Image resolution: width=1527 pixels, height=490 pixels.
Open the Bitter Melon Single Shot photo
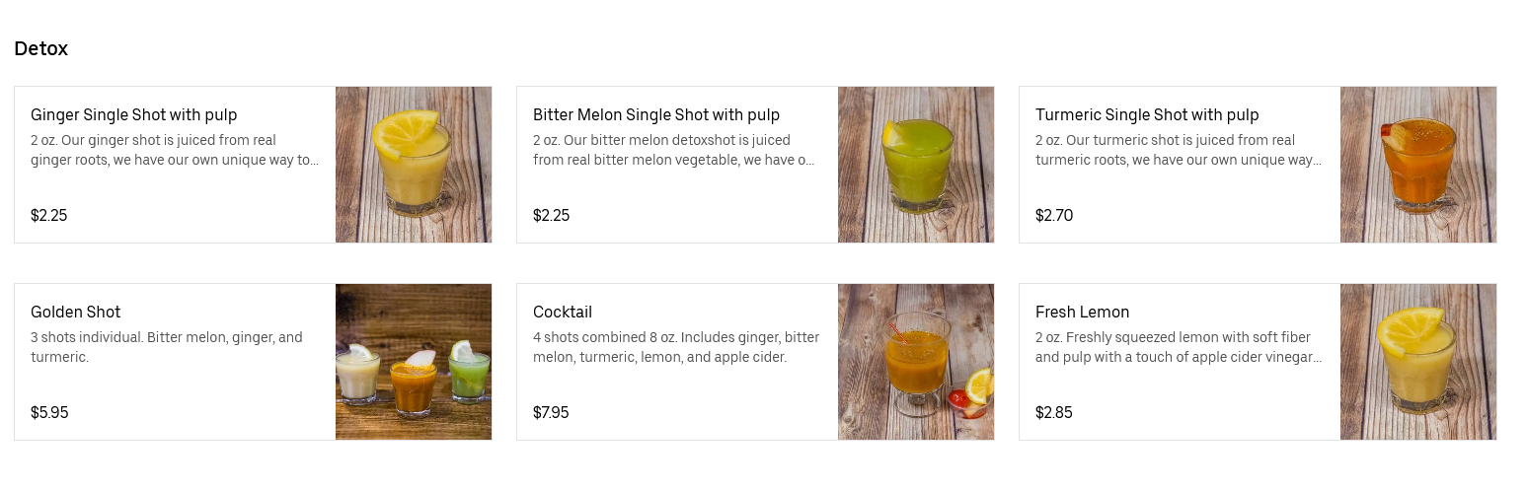(916, 165)
